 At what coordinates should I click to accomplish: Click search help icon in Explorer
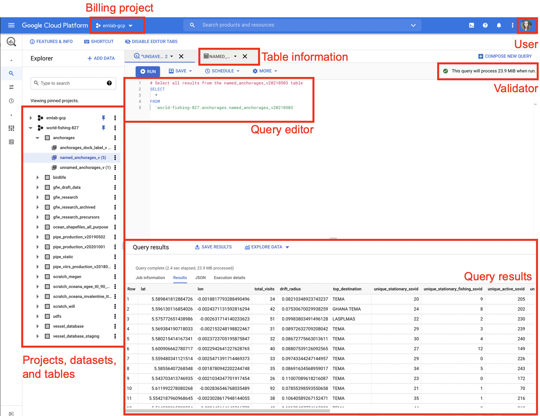coord(109,83)
